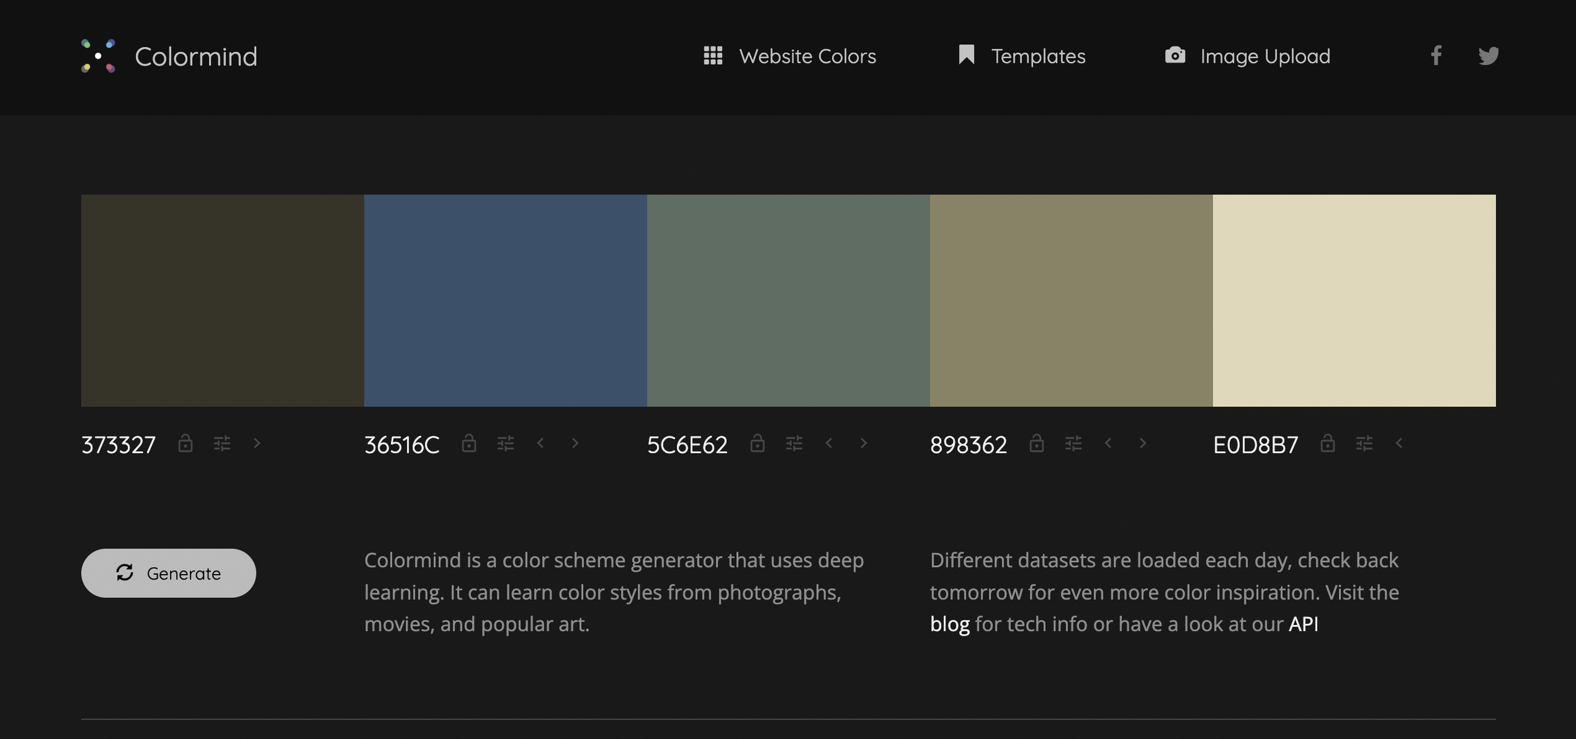Viewport: 1576px width, 739px height.
Task: Lock the 373327 color
Action: tap(185, 443)
